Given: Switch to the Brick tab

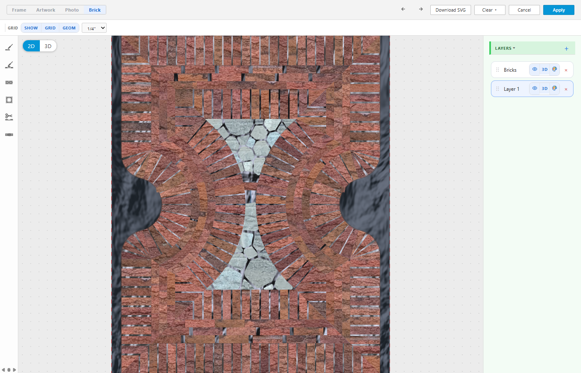Looking at the screenshot, I should click(95, 10).
